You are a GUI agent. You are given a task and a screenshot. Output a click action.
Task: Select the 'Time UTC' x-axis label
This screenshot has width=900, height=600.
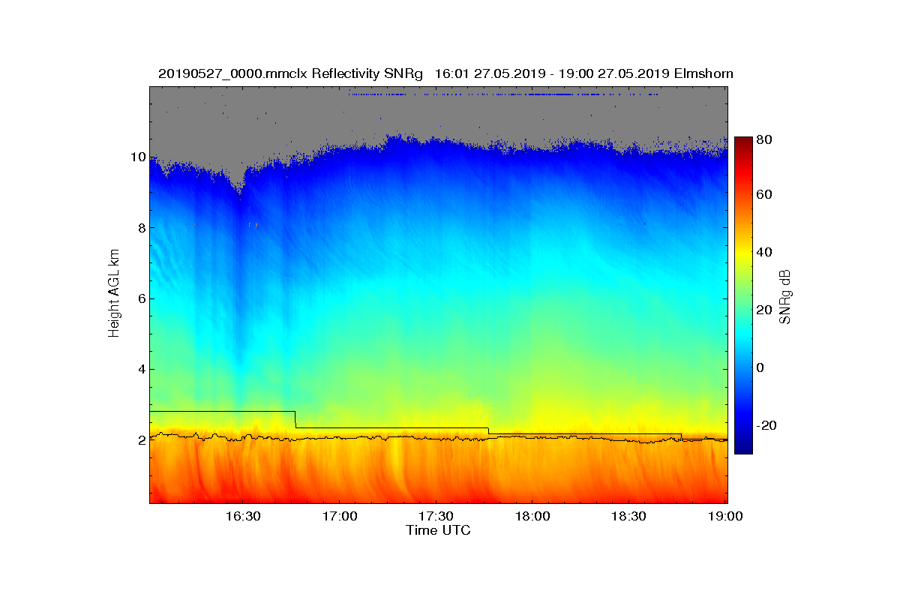coord(439,530)
